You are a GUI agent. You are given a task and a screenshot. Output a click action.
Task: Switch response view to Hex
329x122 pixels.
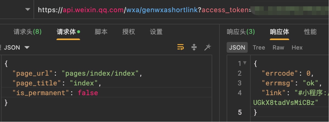(297, 48)
